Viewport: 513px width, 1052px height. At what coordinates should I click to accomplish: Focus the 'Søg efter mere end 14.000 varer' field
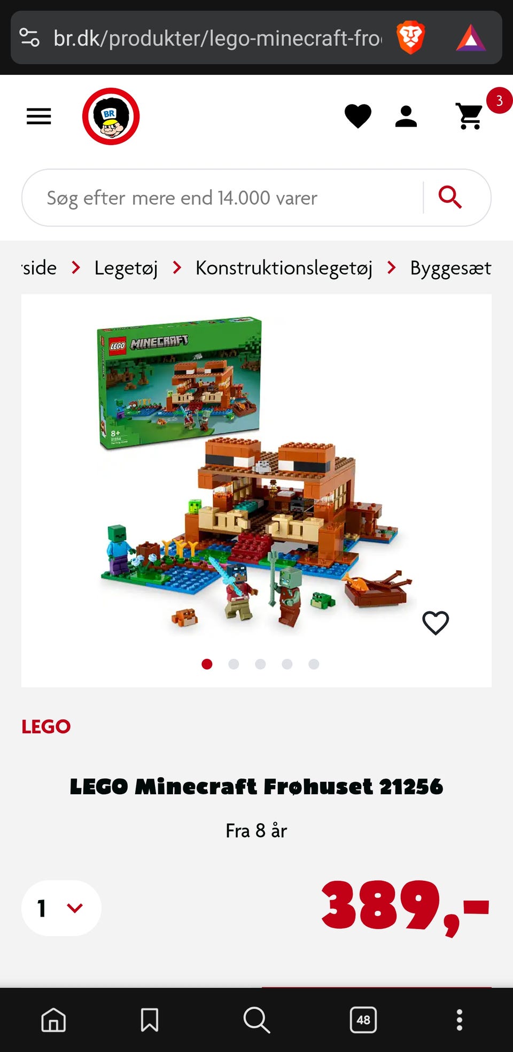click(222, 198)
